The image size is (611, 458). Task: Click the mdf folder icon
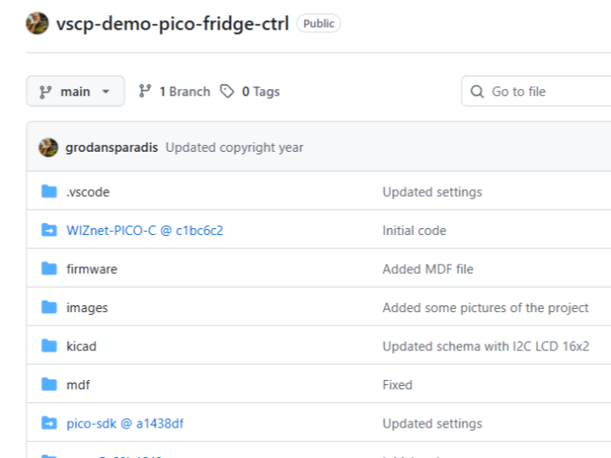point(49,384)
